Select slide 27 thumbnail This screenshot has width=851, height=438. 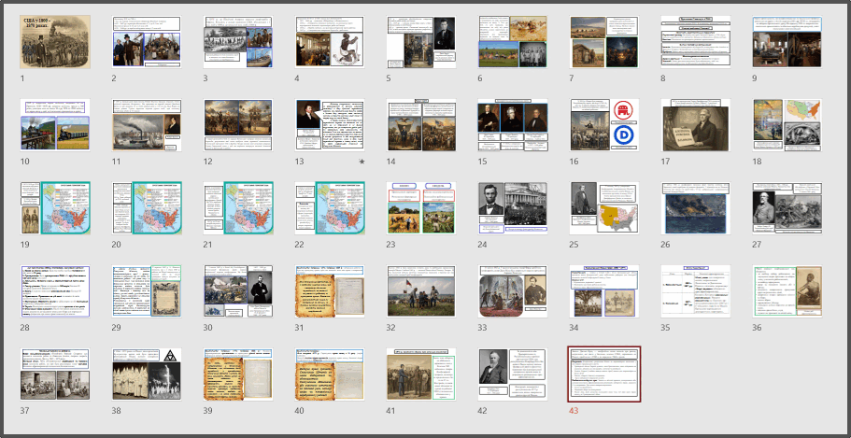coord(787,208)
